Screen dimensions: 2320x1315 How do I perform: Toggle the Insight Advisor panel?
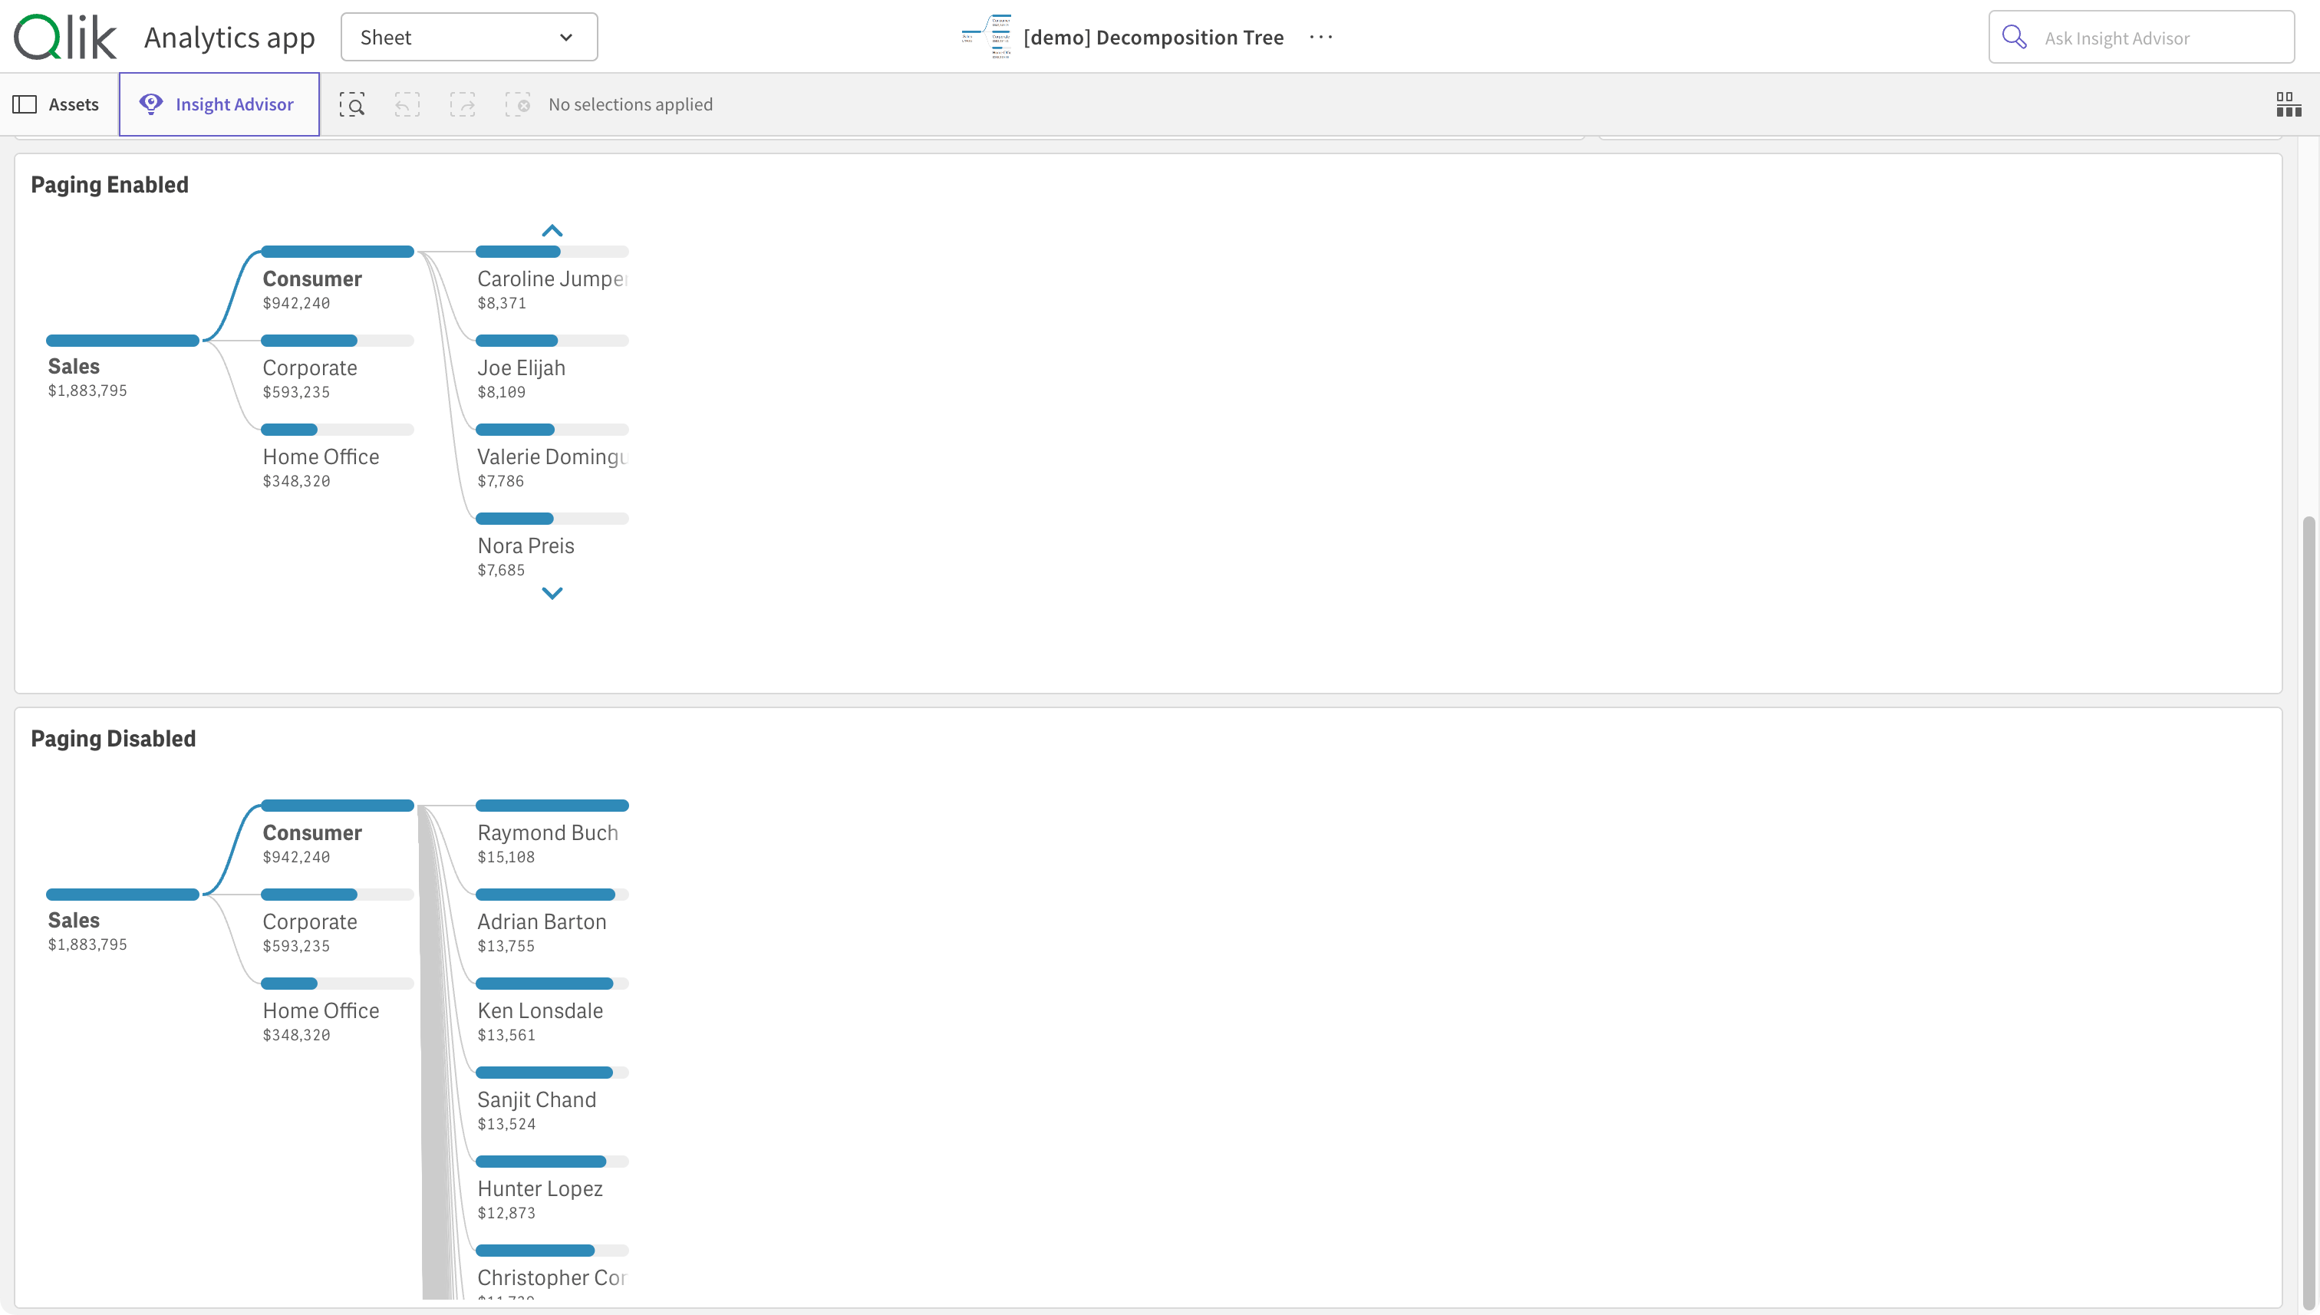(x=219, y=105)
